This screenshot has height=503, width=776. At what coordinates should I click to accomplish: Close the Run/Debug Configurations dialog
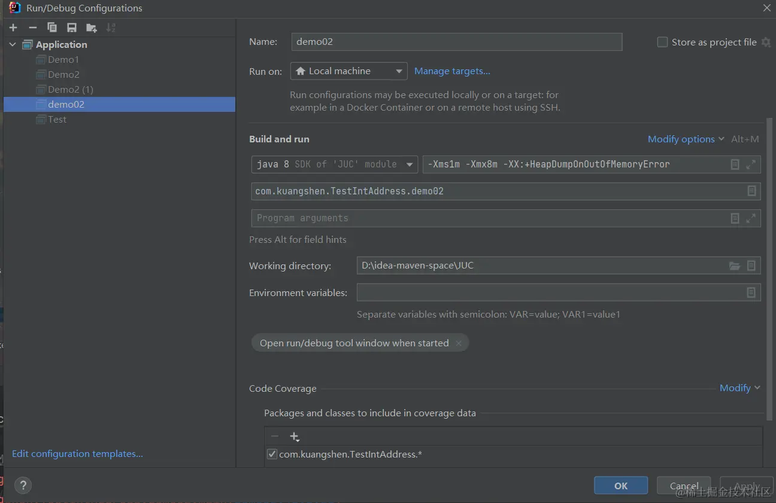(766, 8)
